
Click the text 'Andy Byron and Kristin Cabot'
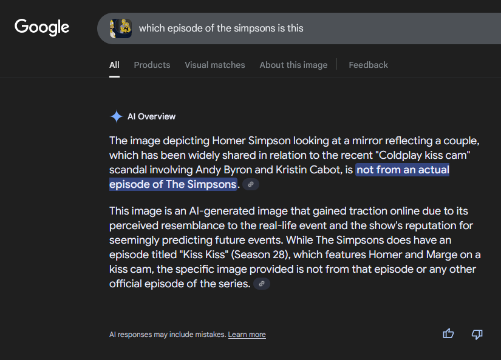(x=268, y=170)
